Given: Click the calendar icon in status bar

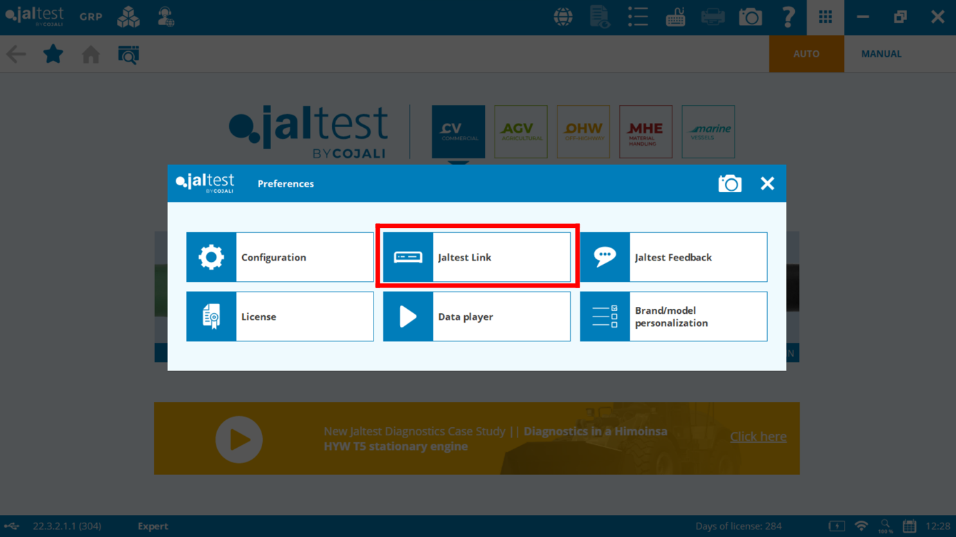Looking at the screenshot, I should [910, 526].
